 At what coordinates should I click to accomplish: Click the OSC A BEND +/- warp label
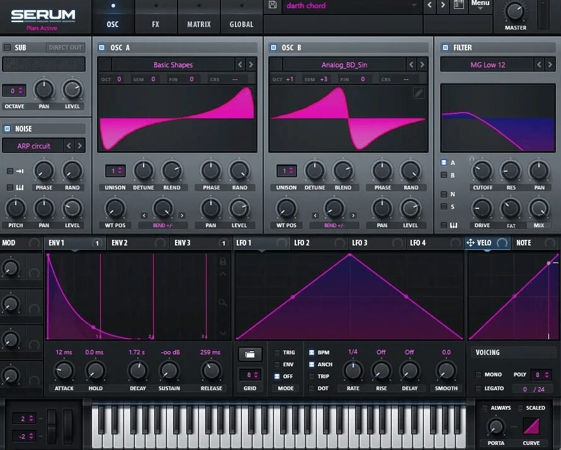[x=163, y=225]
